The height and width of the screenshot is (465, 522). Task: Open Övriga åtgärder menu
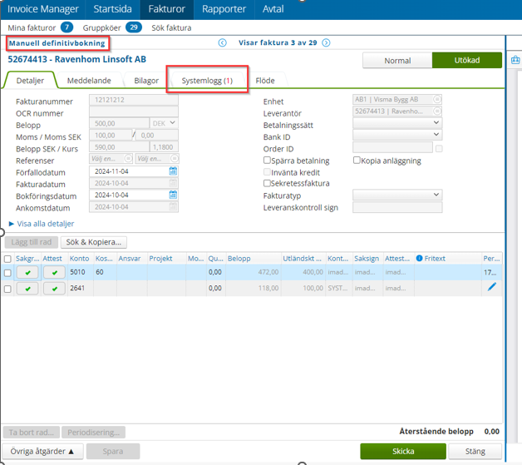tap(42, 452)
